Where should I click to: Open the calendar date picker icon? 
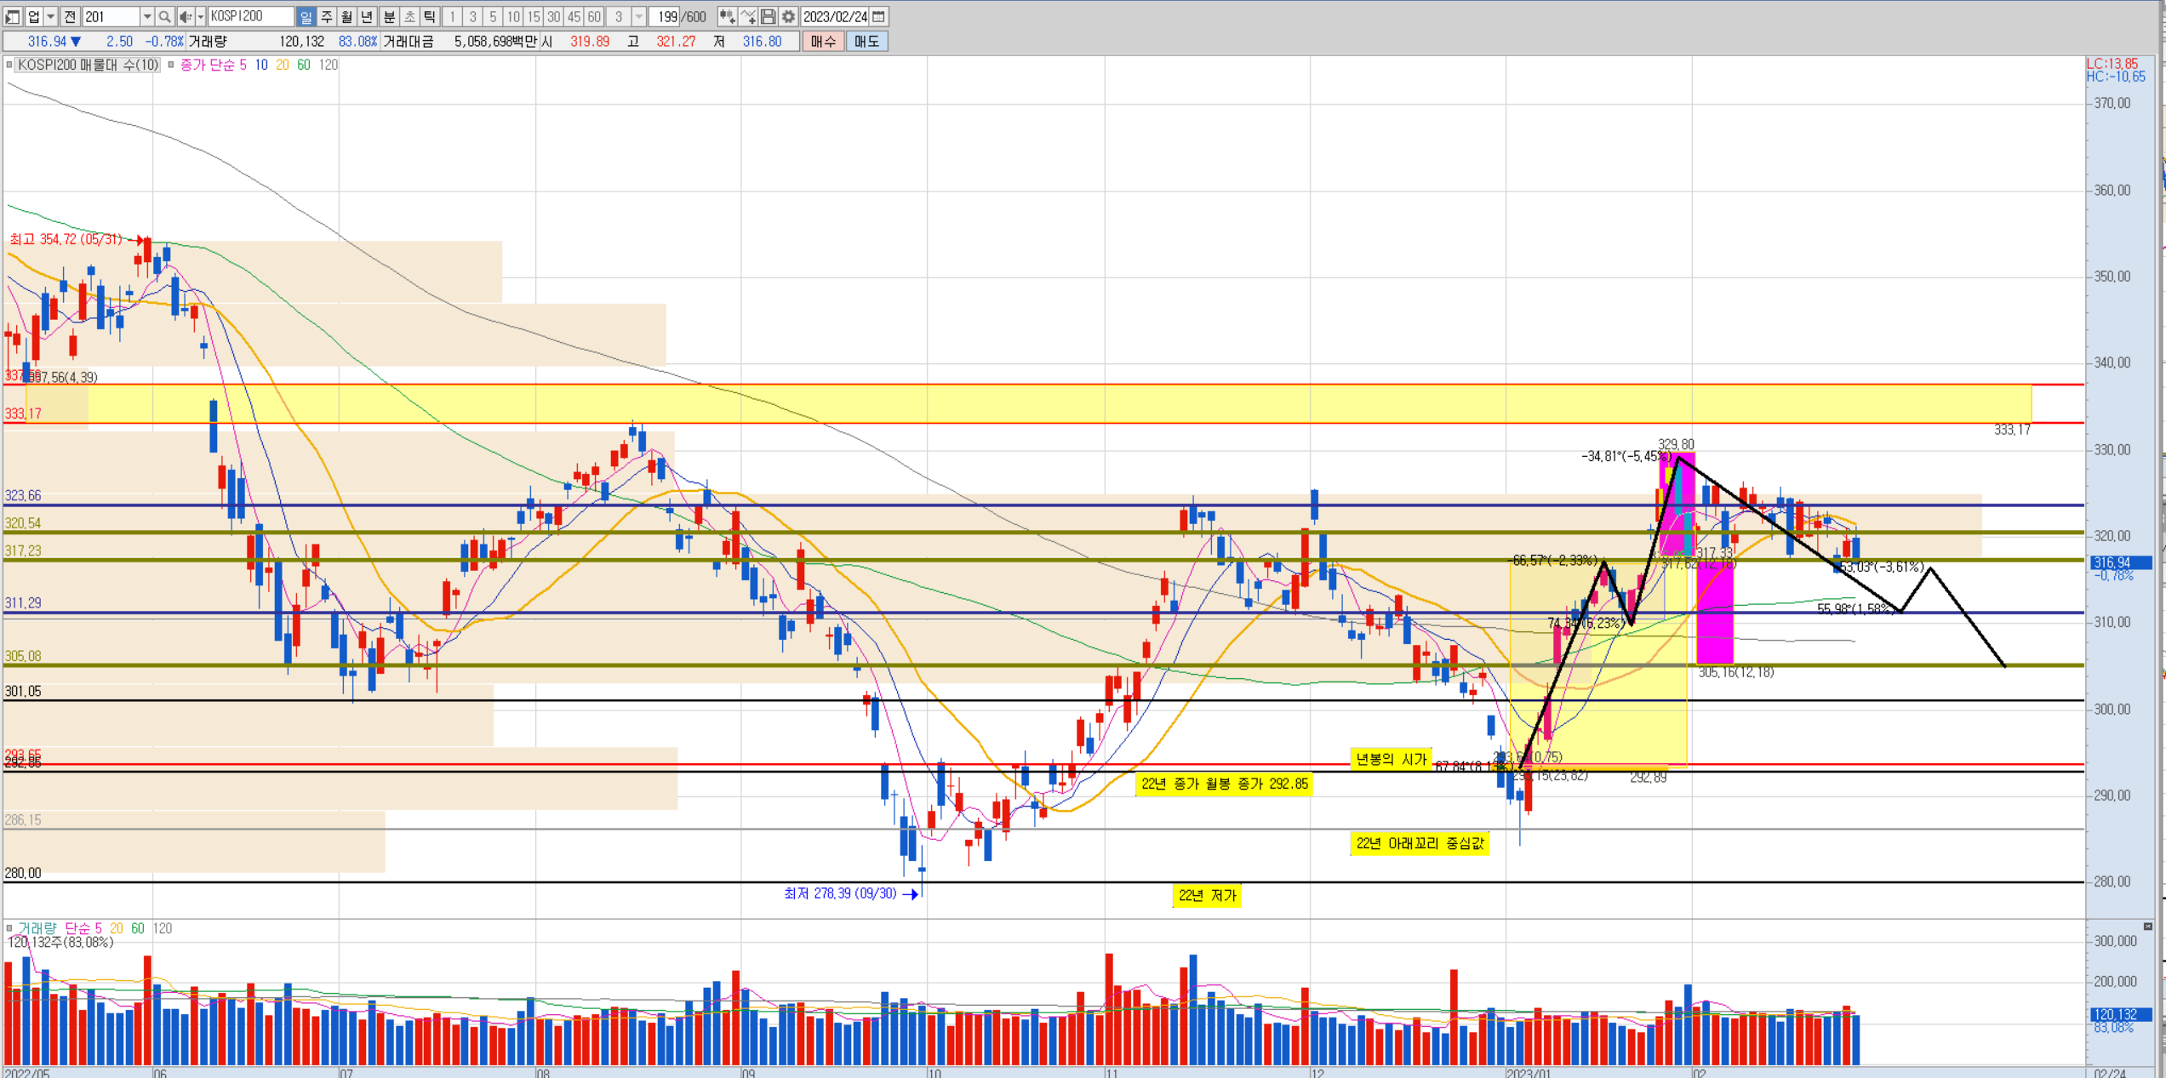[x=879, y=16]
